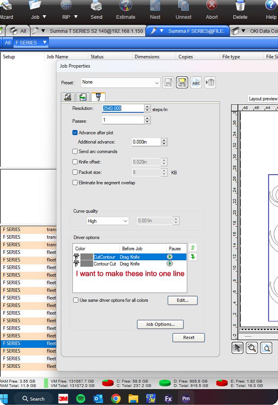The height and width of the screenshot is (405, 278).
Task: Increase the Passes spinner value
Action: [x=147, y=118]
